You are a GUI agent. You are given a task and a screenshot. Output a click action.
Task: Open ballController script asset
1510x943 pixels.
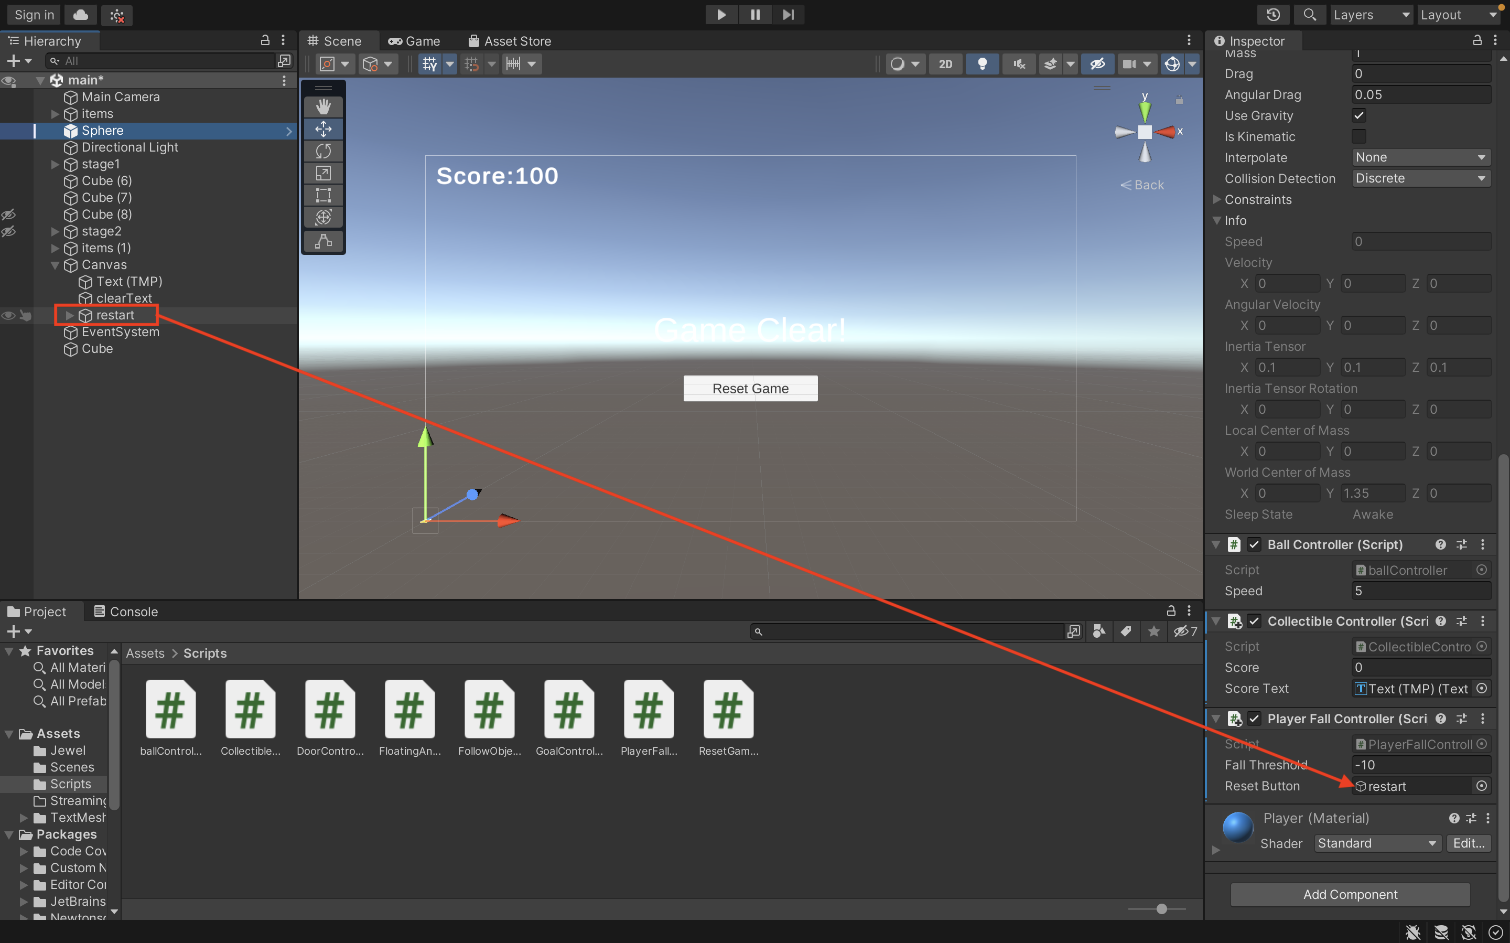[171, 709]
